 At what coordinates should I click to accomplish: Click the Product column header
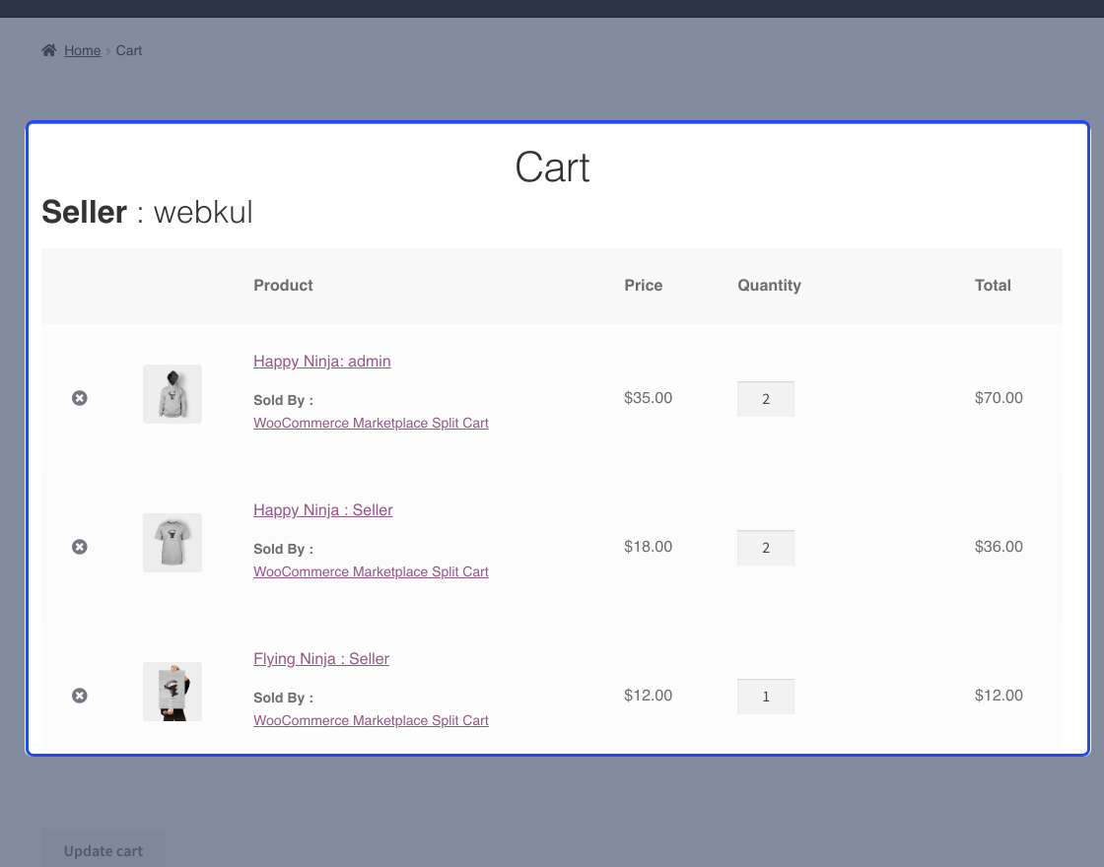(x=283, y=285)
